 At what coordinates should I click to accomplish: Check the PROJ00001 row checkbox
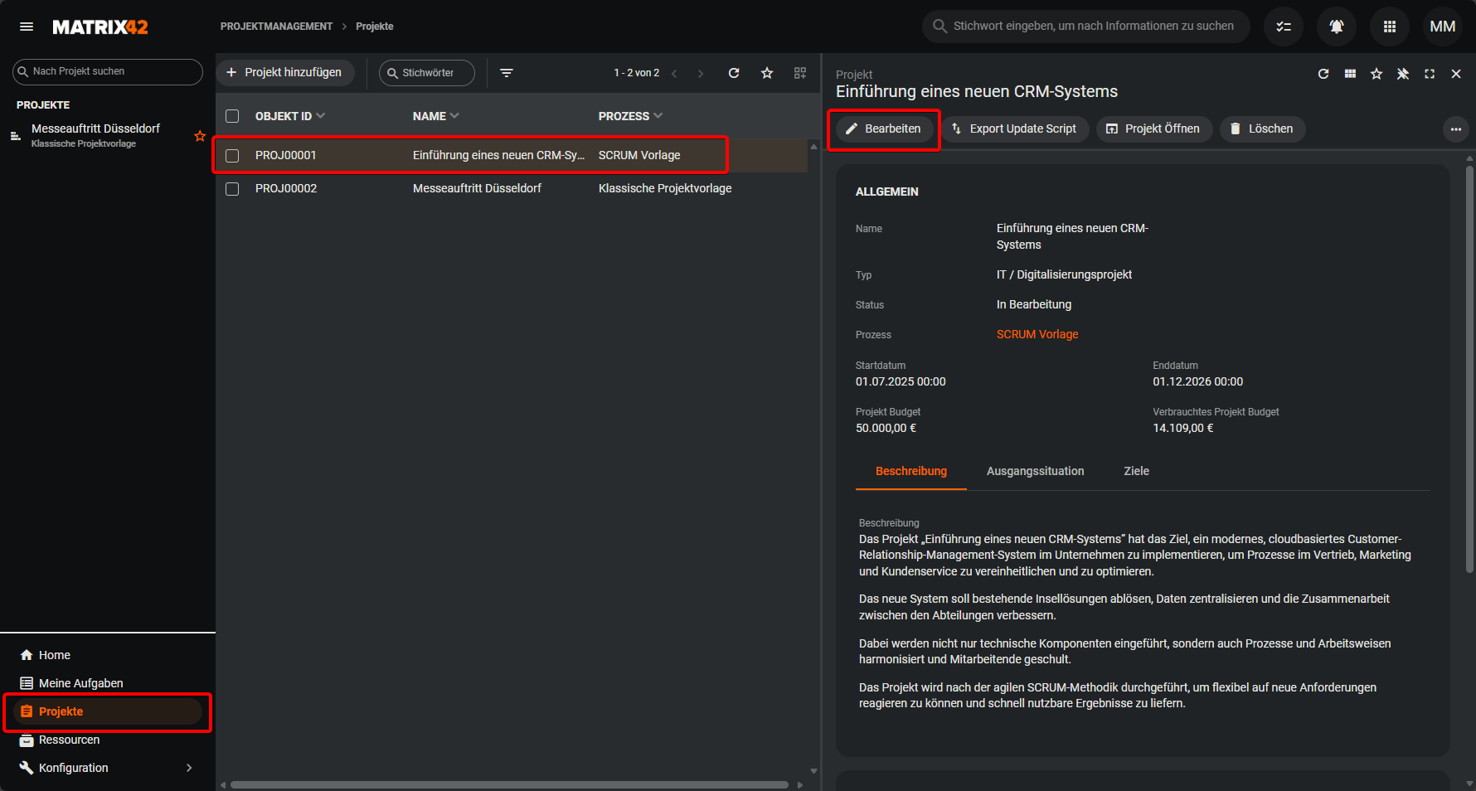(232, 156)
